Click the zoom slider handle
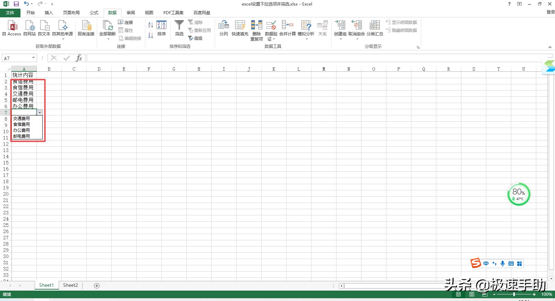Viewport: 555px width, 301px height. pyautogui.click(x=514, y=294)
